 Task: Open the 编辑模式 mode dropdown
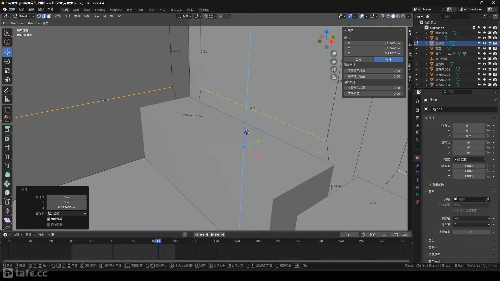coord(24,16)
